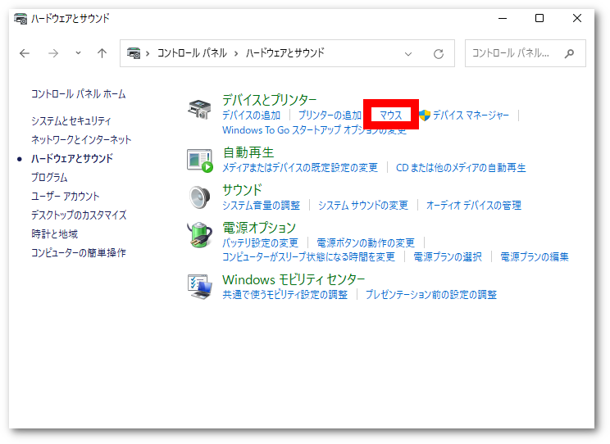Open ユーザー アカウント in the sidebar
The image size is (610, 444).
pos(65,197)
